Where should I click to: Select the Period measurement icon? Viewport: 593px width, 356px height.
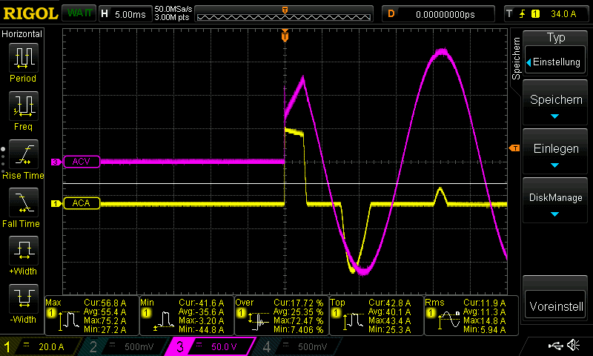tap(24, 58)
